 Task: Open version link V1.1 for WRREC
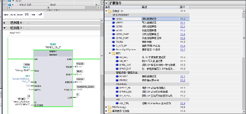[182, 23]
